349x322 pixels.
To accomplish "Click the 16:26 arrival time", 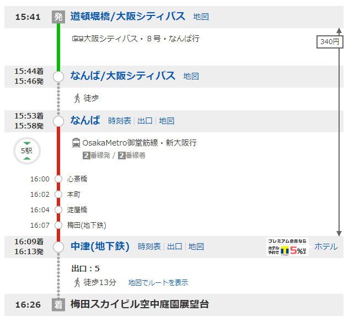I will point(28,305).
